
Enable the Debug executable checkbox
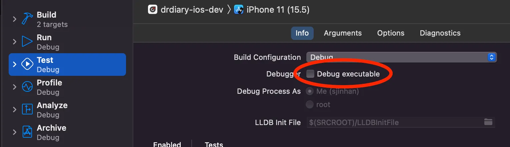click(310, 74)
